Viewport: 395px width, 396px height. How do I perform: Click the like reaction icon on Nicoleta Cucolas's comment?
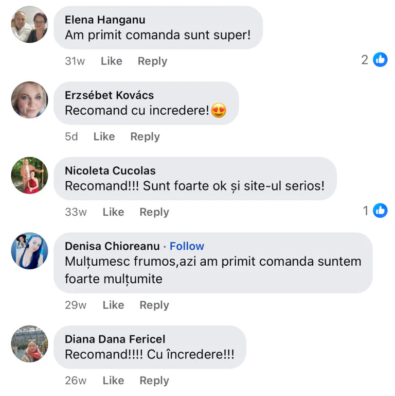point(380,210)
